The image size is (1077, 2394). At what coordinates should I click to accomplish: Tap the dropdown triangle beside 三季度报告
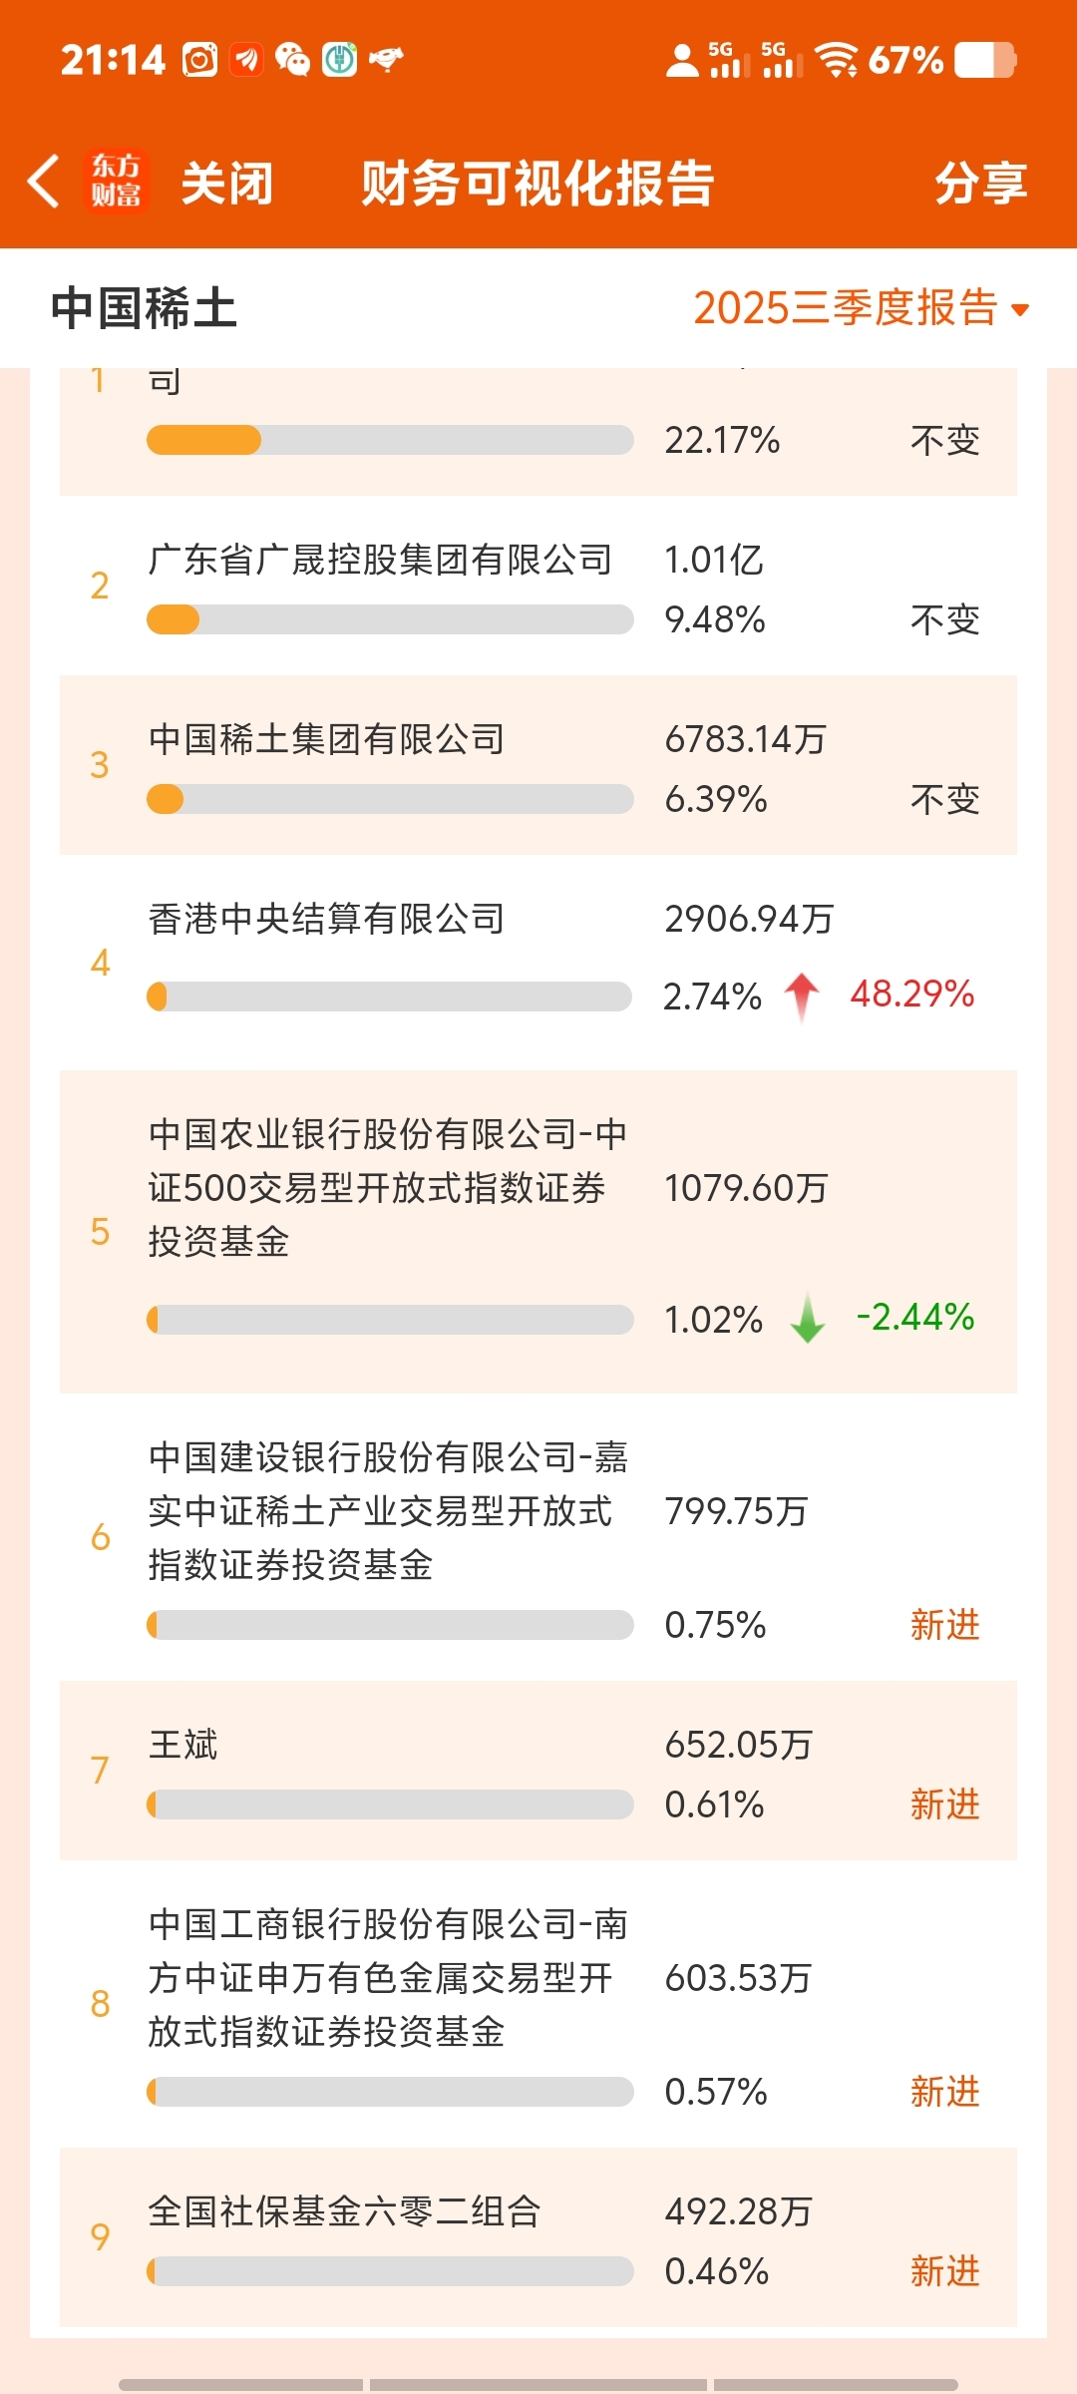1020,310
